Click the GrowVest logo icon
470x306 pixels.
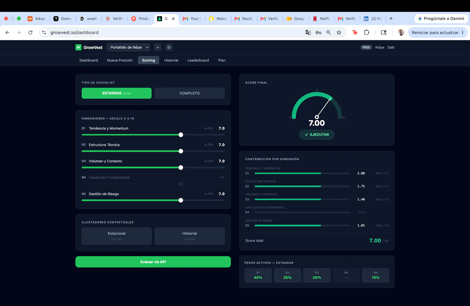(78, 47)
